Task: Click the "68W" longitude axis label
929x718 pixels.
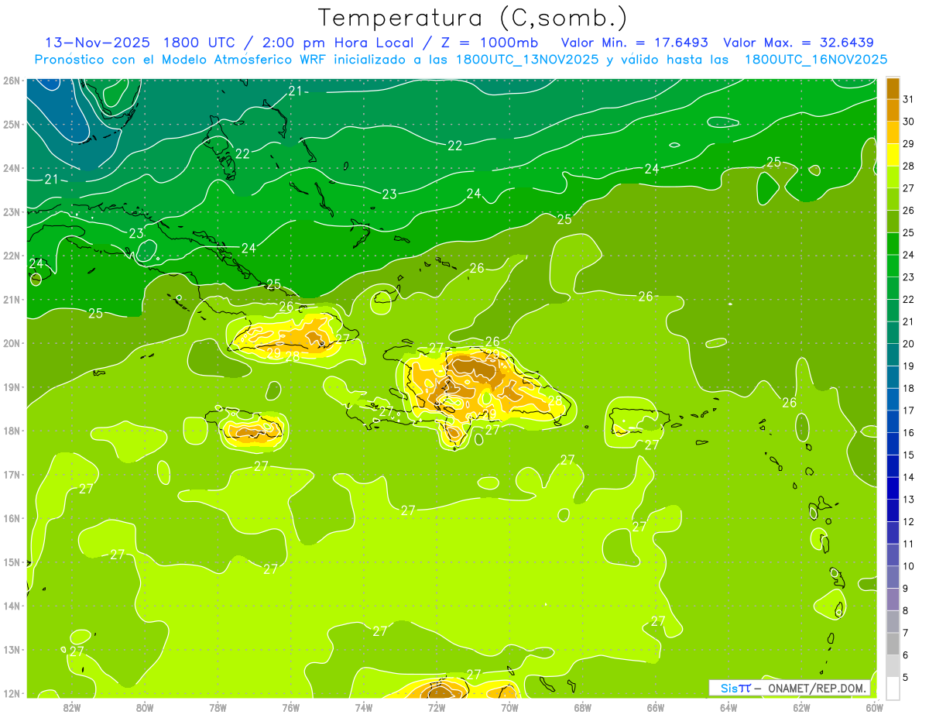Action: coord(583,706)
